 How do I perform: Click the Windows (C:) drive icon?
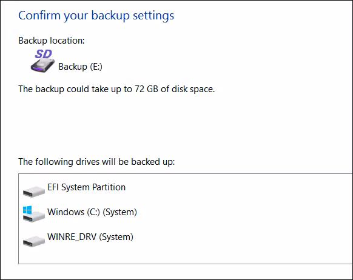tap(34, 214)
